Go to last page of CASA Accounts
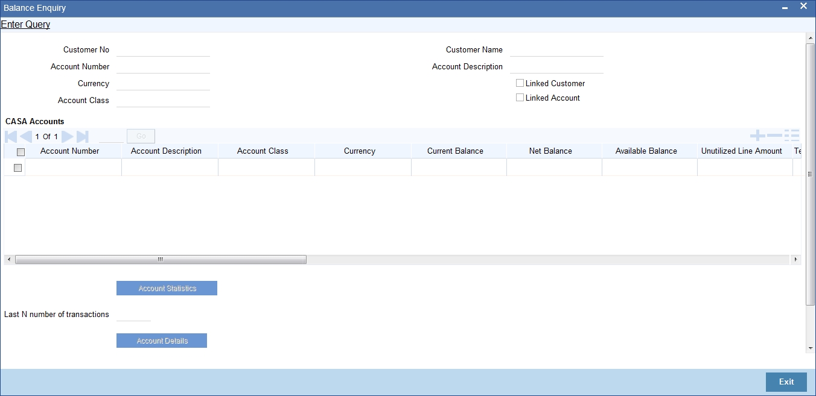Screen dimensions: 816x396 83,137
